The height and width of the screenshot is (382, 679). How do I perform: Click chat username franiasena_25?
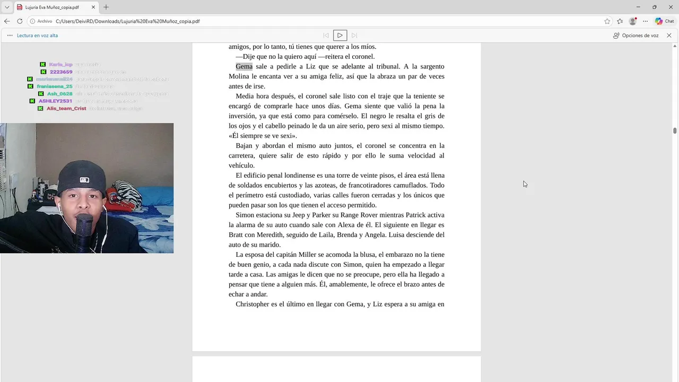55,86
